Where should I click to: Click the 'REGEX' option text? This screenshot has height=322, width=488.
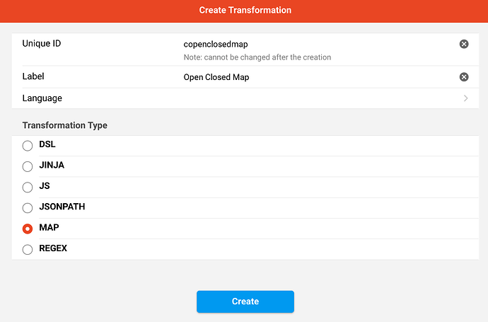53,248
